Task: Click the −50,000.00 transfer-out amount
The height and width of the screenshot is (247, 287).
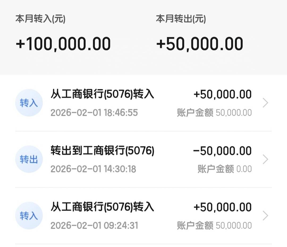Action: point(222,151)
